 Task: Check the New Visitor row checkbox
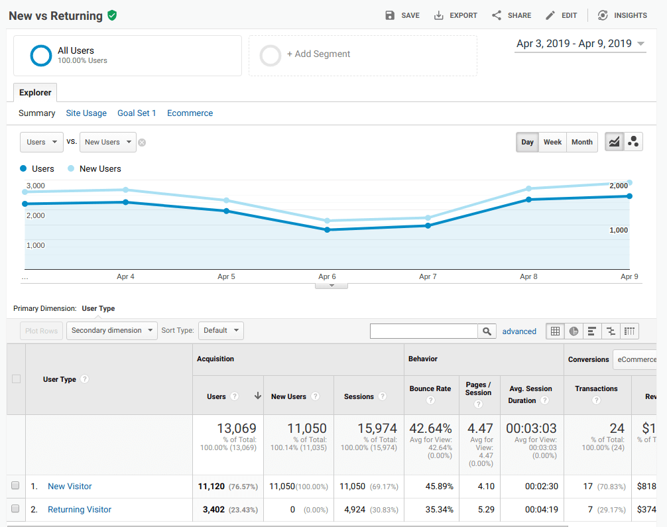coord(16,486)
